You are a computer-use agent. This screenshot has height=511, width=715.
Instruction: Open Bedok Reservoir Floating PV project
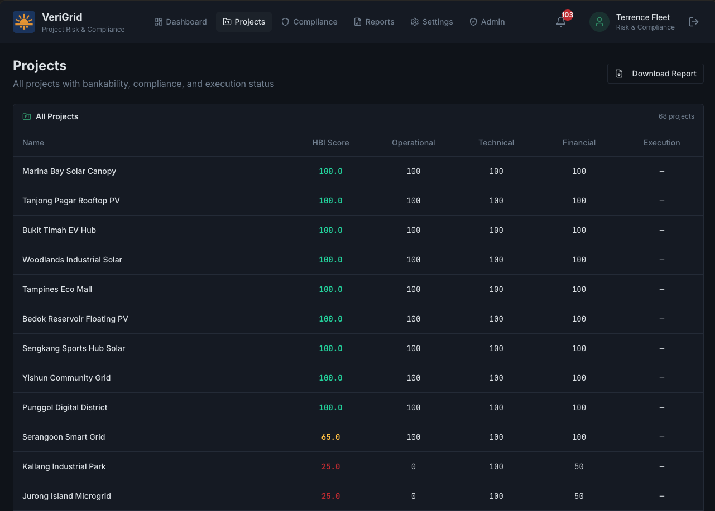coord(358,319)
